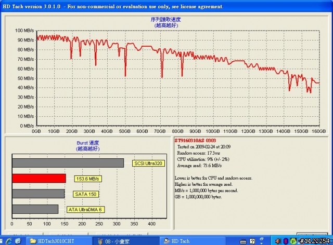
Task: Select the HD Tach taskbar button
Action: coord(192,241)
